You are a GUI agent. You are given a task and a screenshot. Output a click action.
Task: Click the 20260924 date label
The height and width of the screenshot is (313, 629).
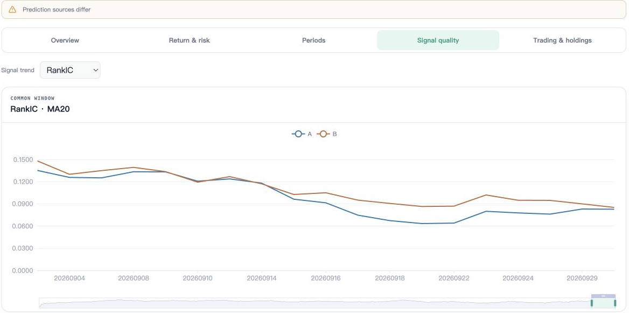tap(518, 278)
